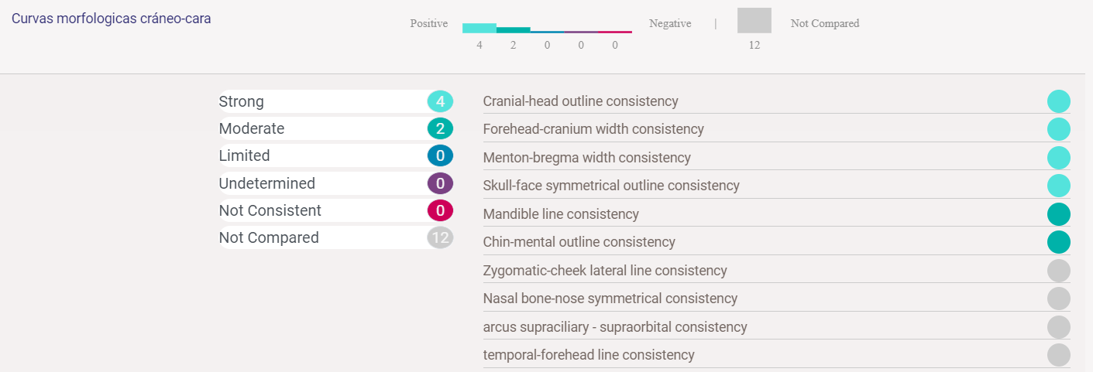This screenshot has height=372, width=1093.
Task: Click the Skull-face symmetrical outline status circle
Action: 1058,186
